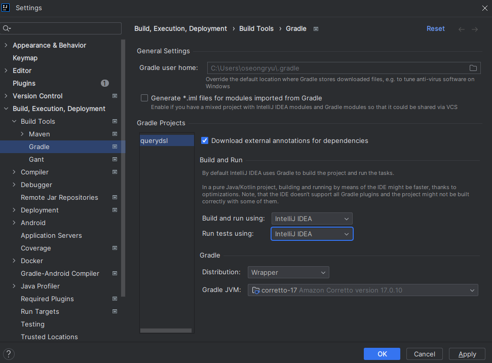Open the Build and run using dropdown
Image resolution: width=492 pixels, height=363 pixels.
pyautogui.click(x=312, y=219)
